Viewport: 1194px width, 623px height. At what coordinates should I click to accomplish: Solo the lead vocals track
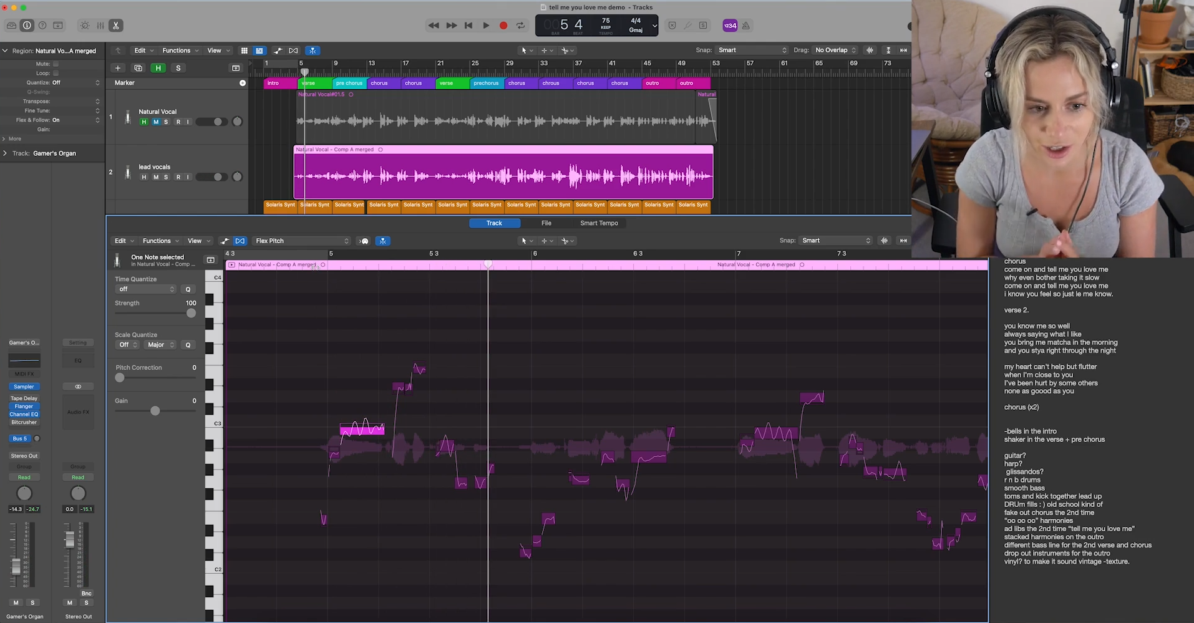point(166,177)
